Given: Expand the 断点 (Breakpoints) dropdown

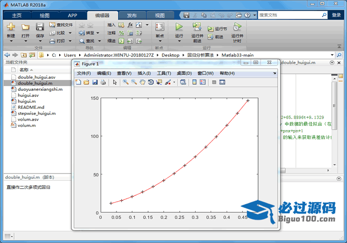Looking at the screenshot, I should [x=160, y=41].
